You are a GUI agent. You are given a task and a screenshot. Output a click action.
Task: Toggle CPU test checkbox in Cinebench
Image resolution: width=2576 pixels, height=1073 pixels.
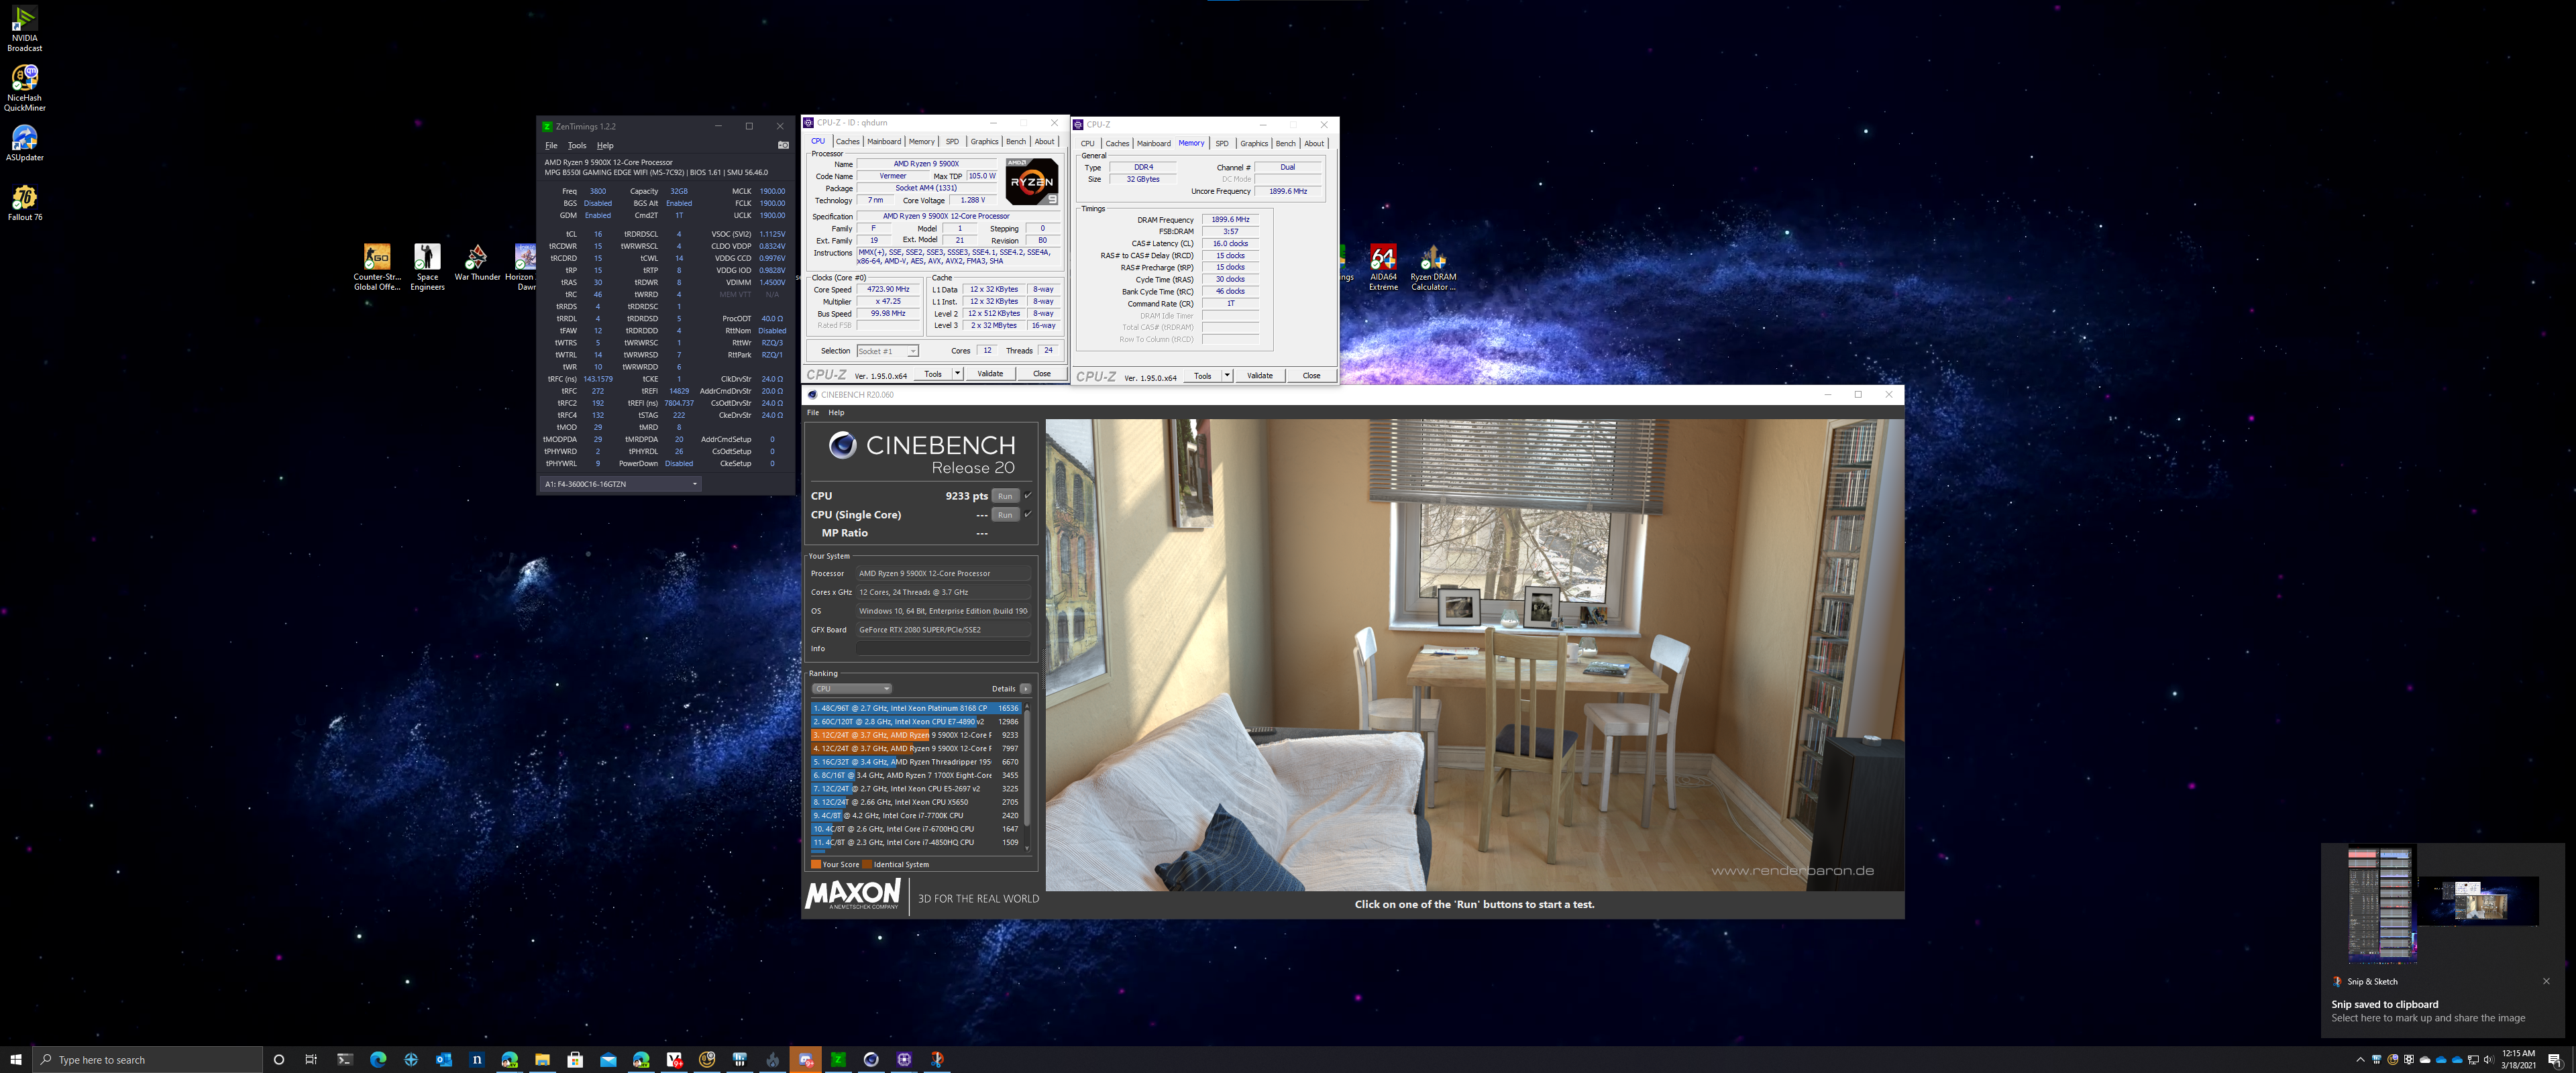1028,495
